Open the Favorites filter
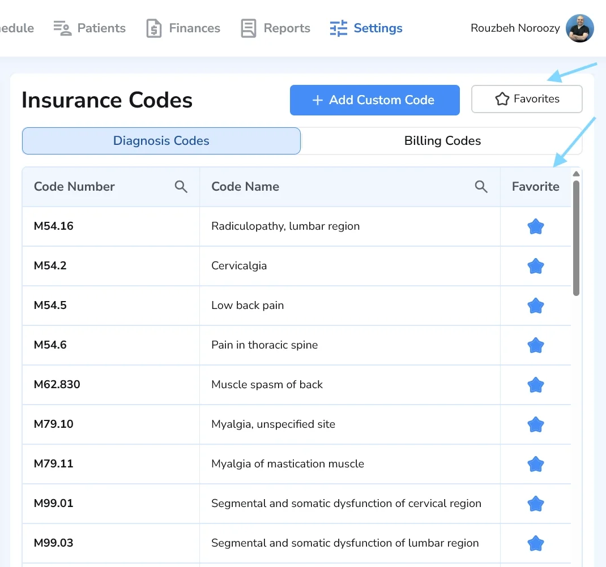This screenshot has height=567, width=606. pyautogui.click(x=527, y=98)
